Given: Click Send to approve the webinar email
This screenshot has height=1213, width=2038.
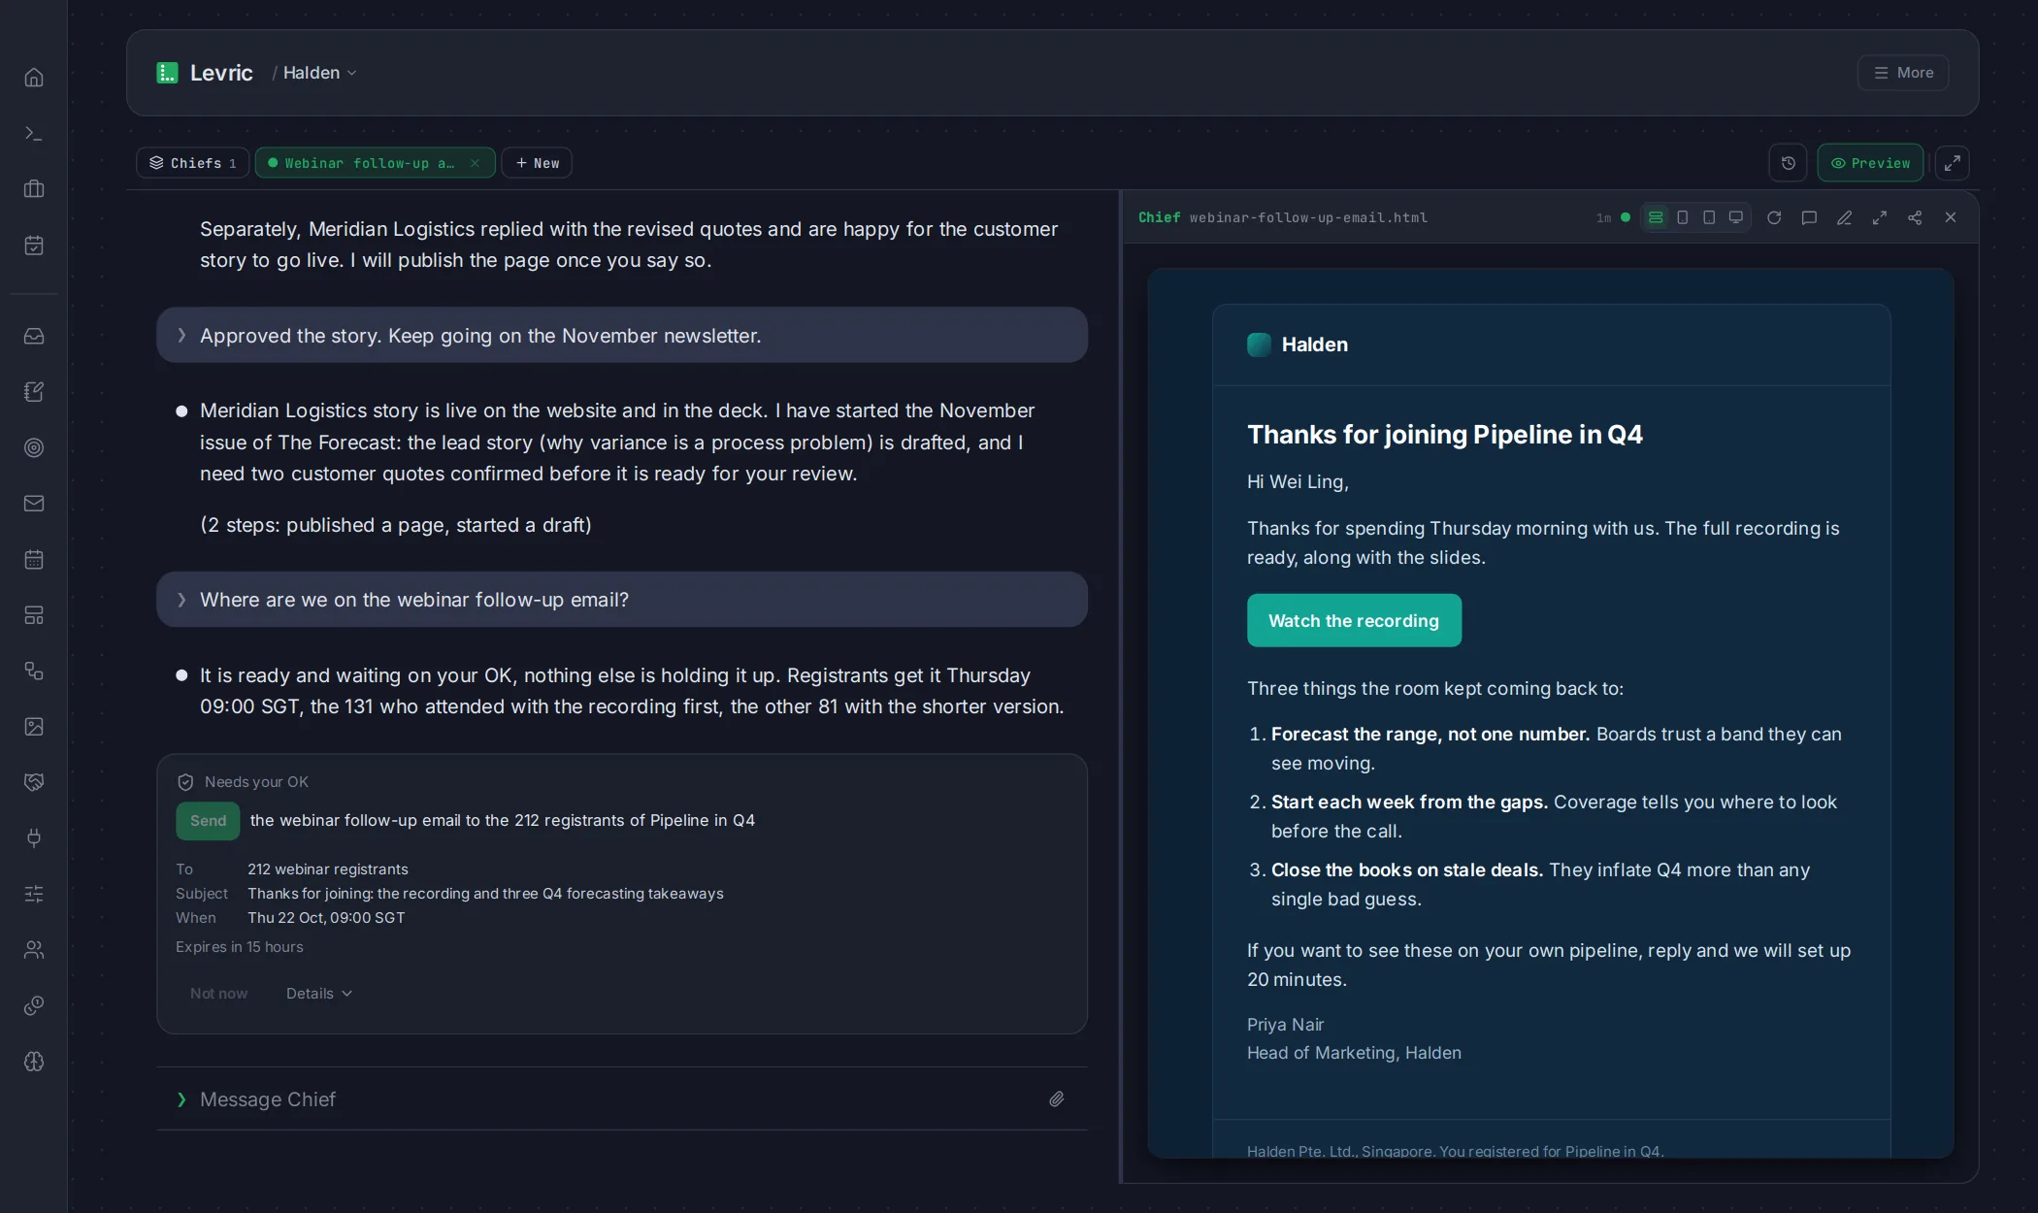Looking at the screenshot, I should [x=208, y=821].
